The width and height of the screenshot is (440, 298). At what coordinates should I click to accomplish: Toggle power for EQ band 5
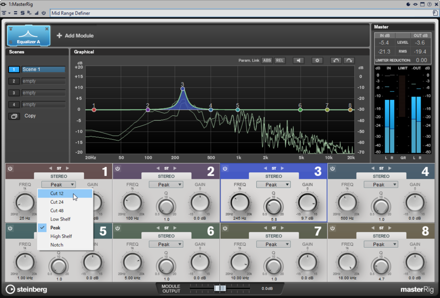(x=10, y=228)
